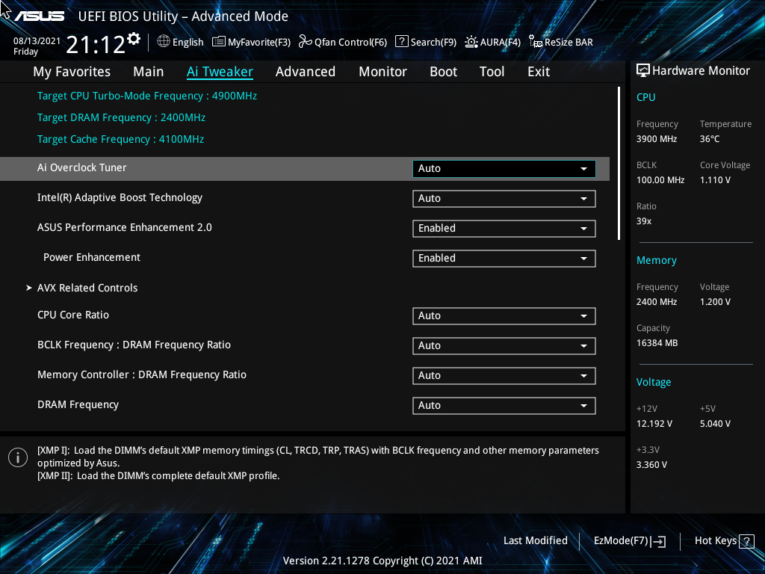Select CPU Core Ratio label
The width and height of the screenshot is (765, 574).
click(73, 315)
